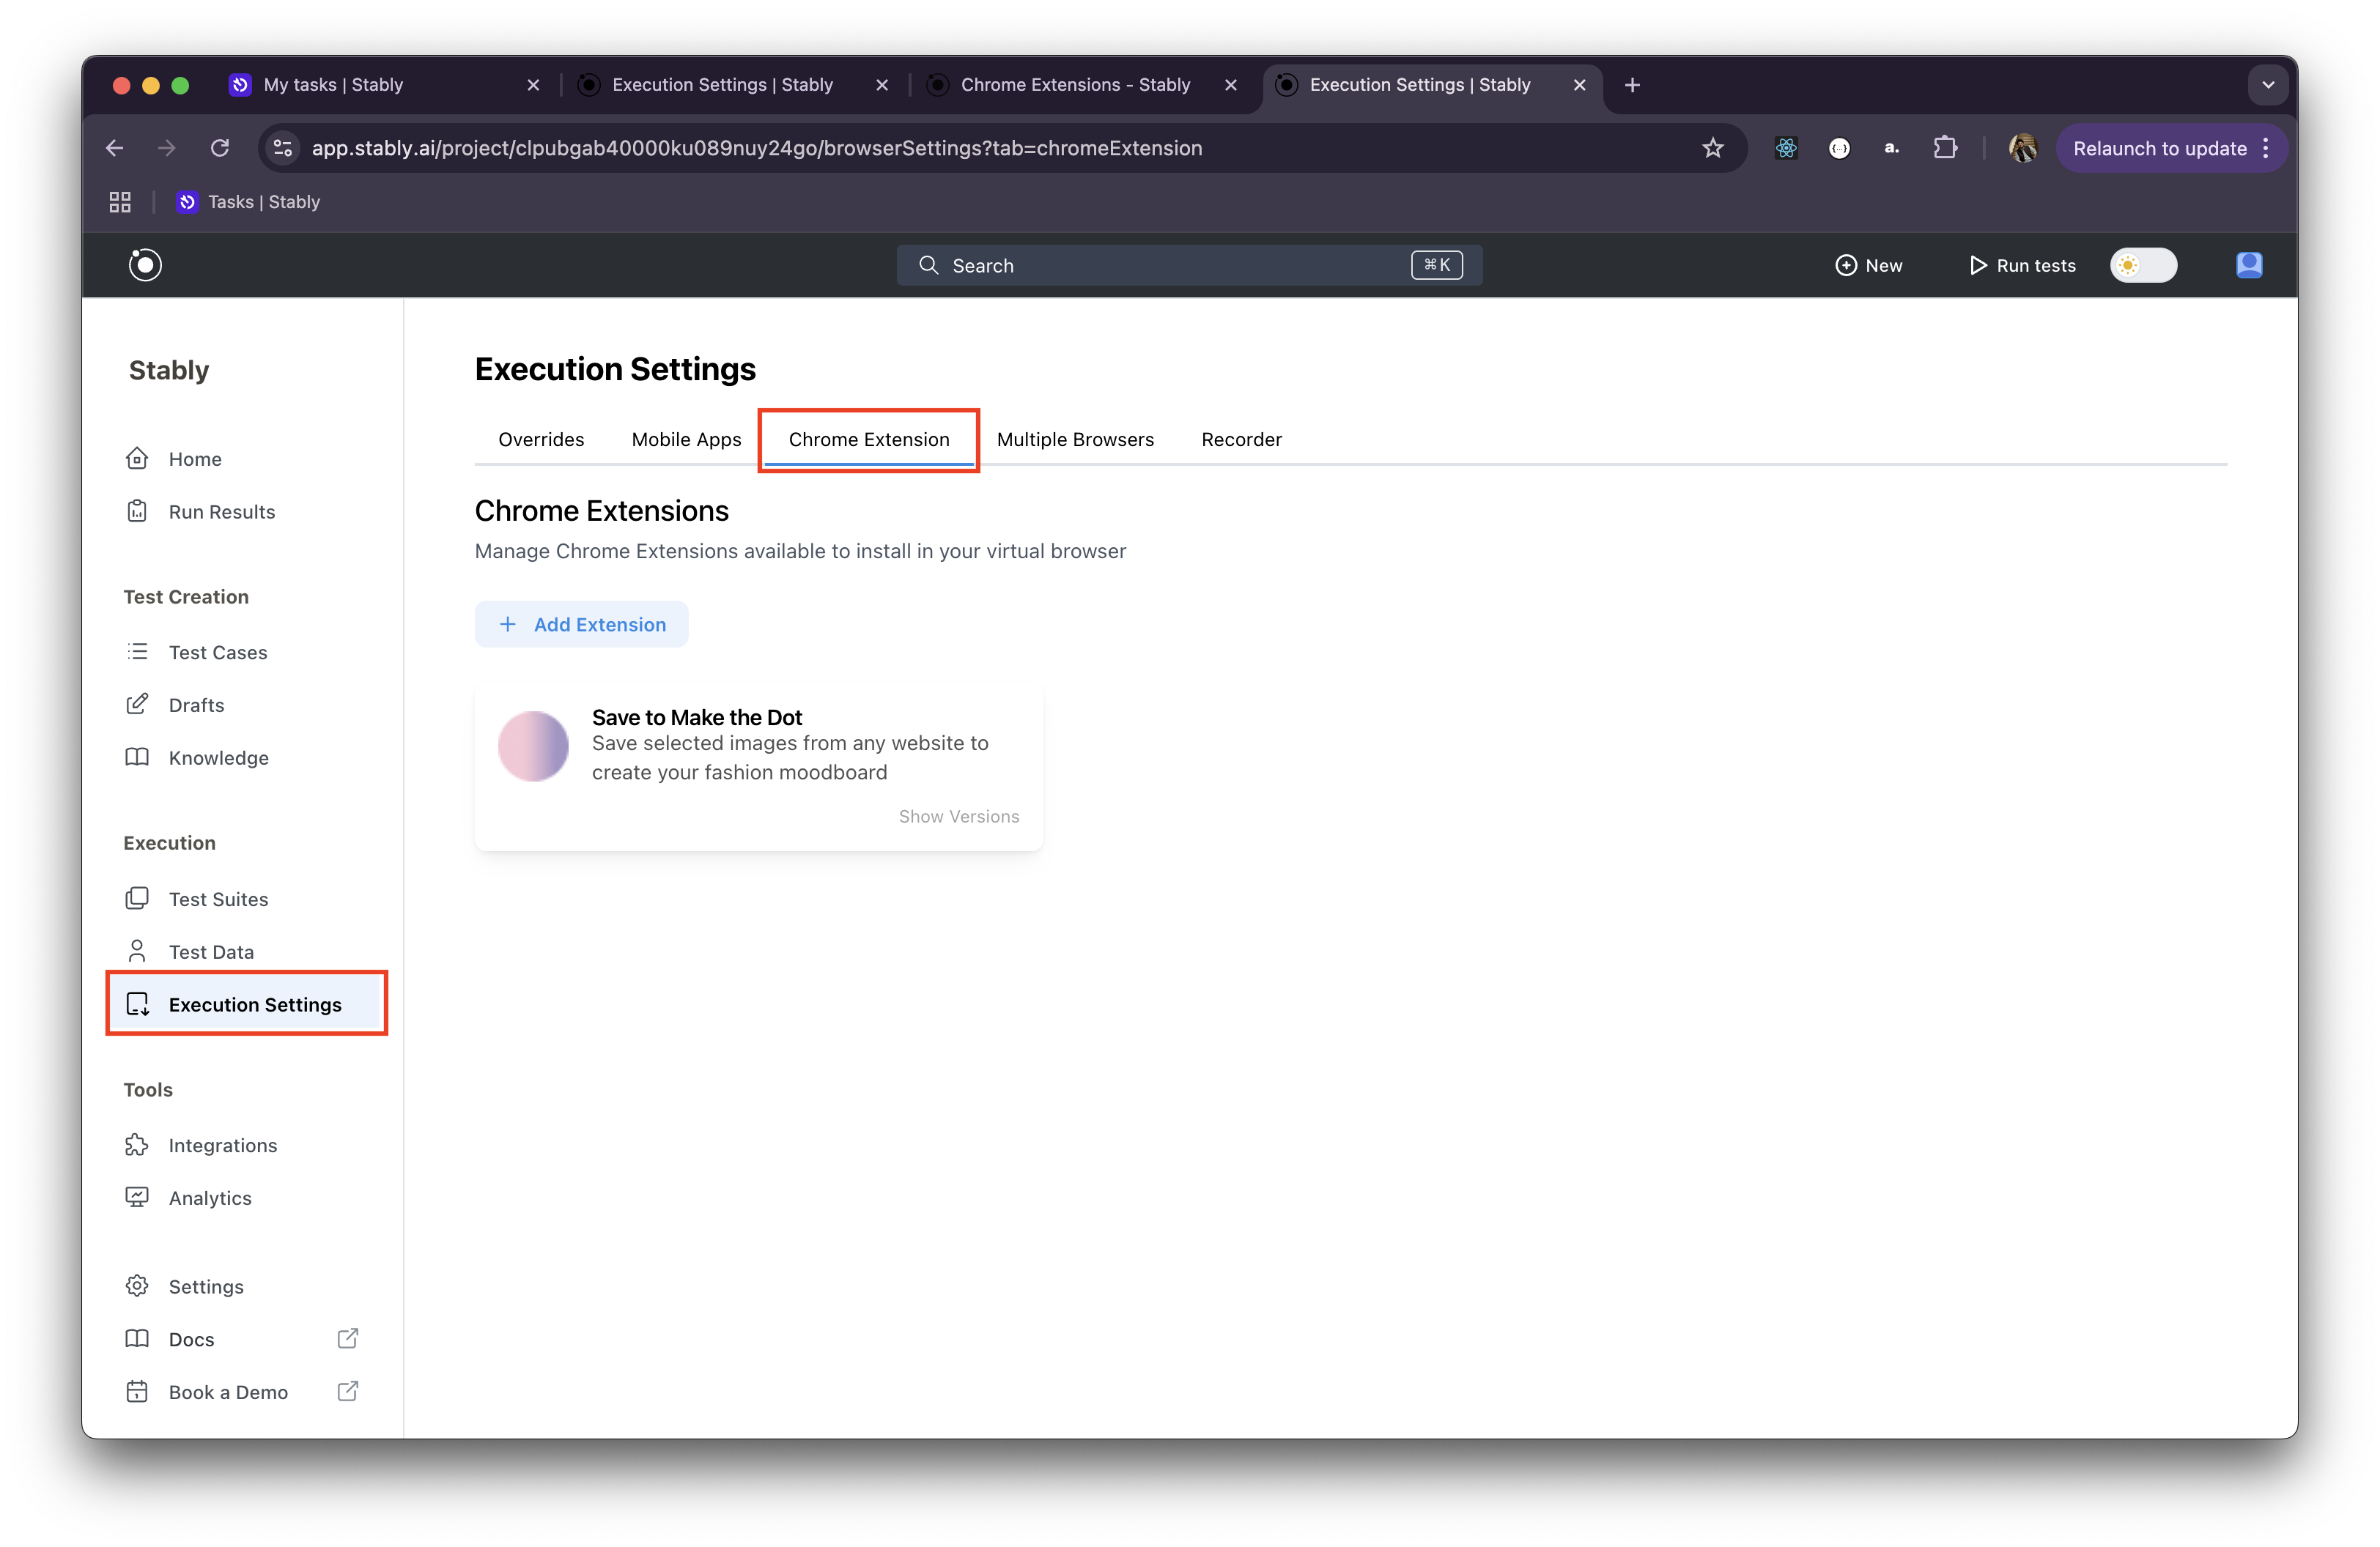This screenshot has width=2380, height=1547.
Task: Expand the tab search dropdown
Action: pos(2268,85)
